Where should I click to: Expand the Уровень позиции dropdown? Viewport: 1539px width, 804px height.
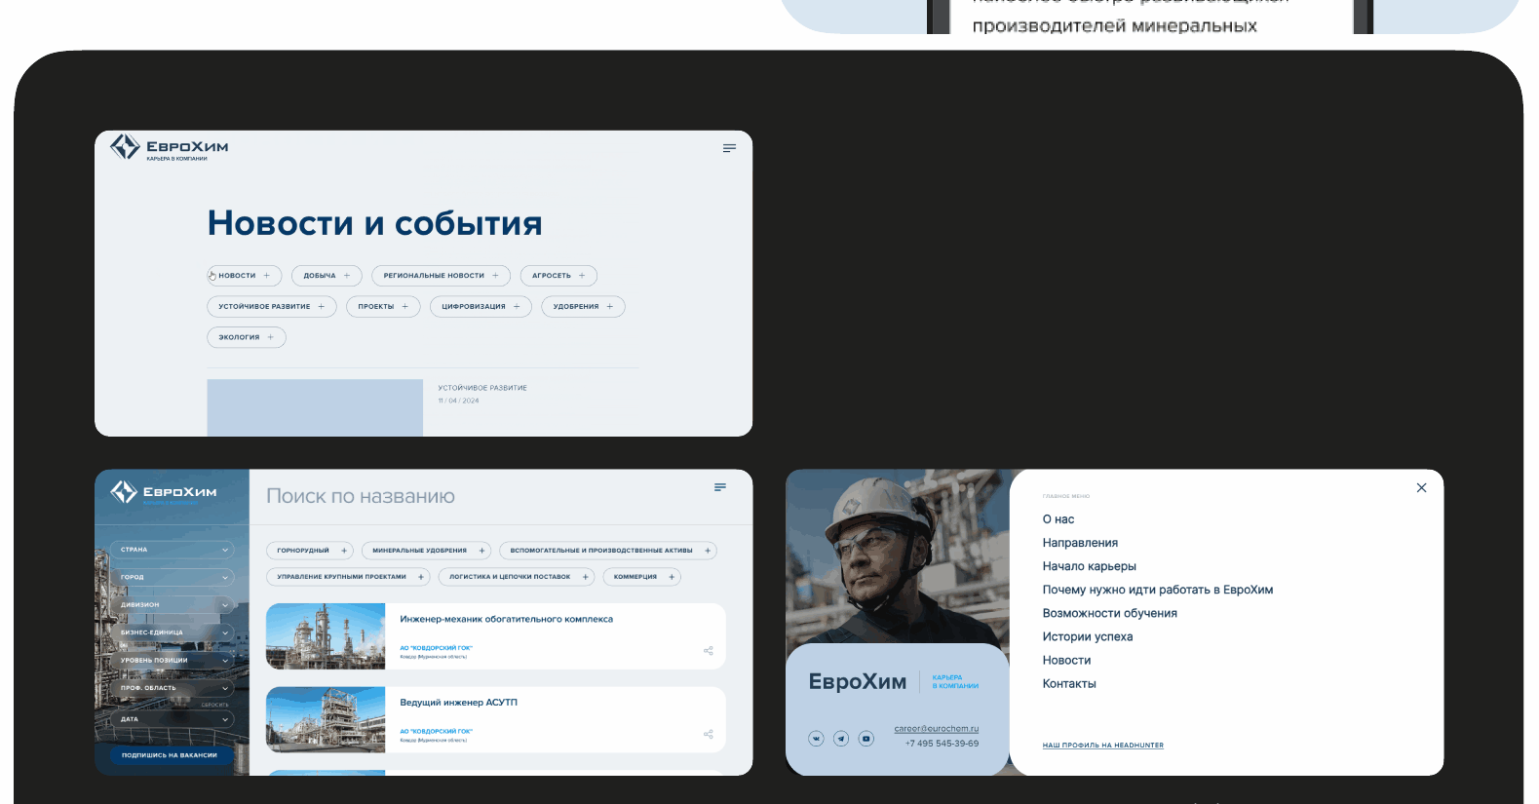173,660
